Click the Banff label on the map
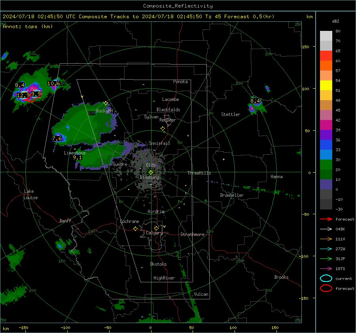356x333 pixels. pyautogui.click(x=65, y=221)
